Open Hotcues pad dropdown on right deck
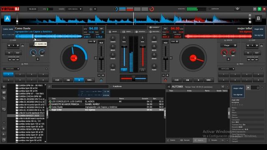The width and height of the screenshot is (267, 150). (x=227, y=69)
